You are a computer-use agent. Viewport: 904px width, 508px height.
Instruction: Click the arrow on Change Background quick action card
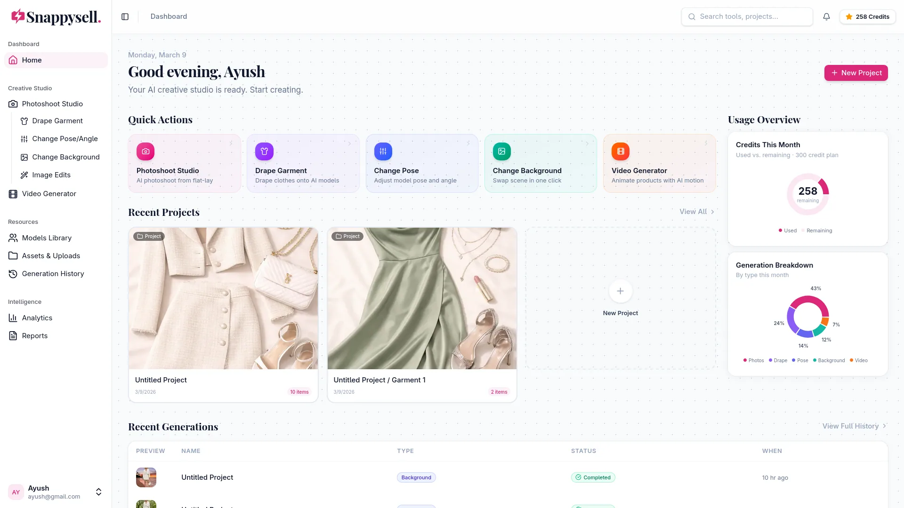587,143
